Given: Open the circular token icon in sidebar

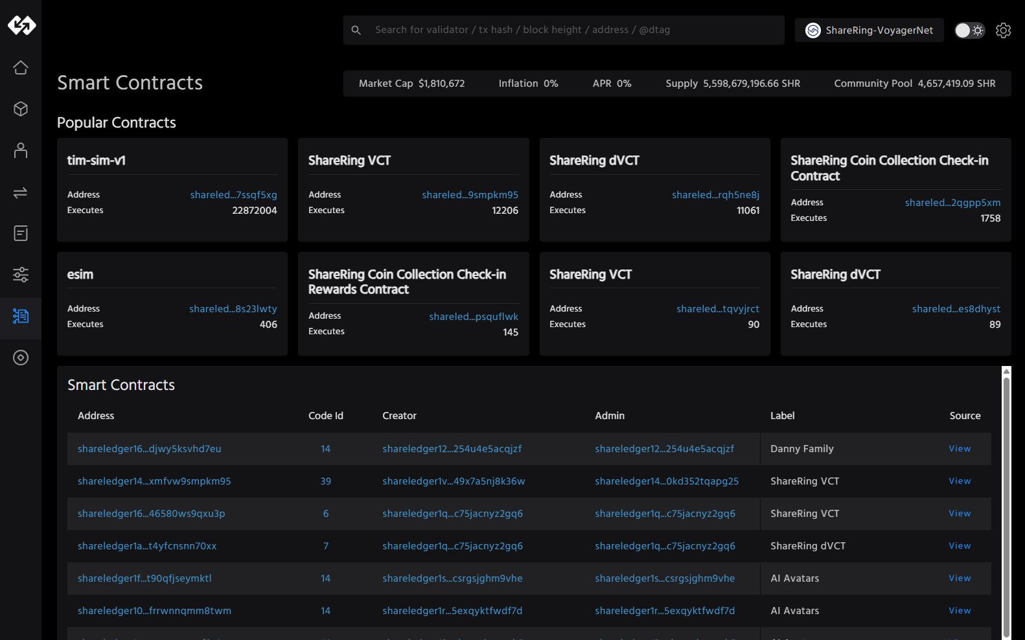Looking at the screenshot, I should coord(21,358).
